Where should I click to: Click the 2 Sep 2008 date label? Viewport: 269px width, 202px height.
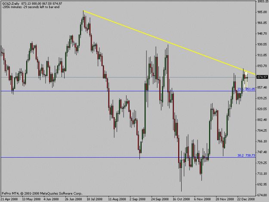point(138,199)
